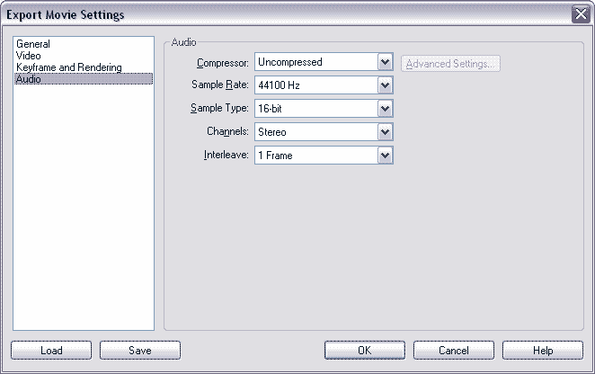Screen dimensions: 595x374
Task: Switch to Keyframe and Rendering settings
Action: (68, 67)
